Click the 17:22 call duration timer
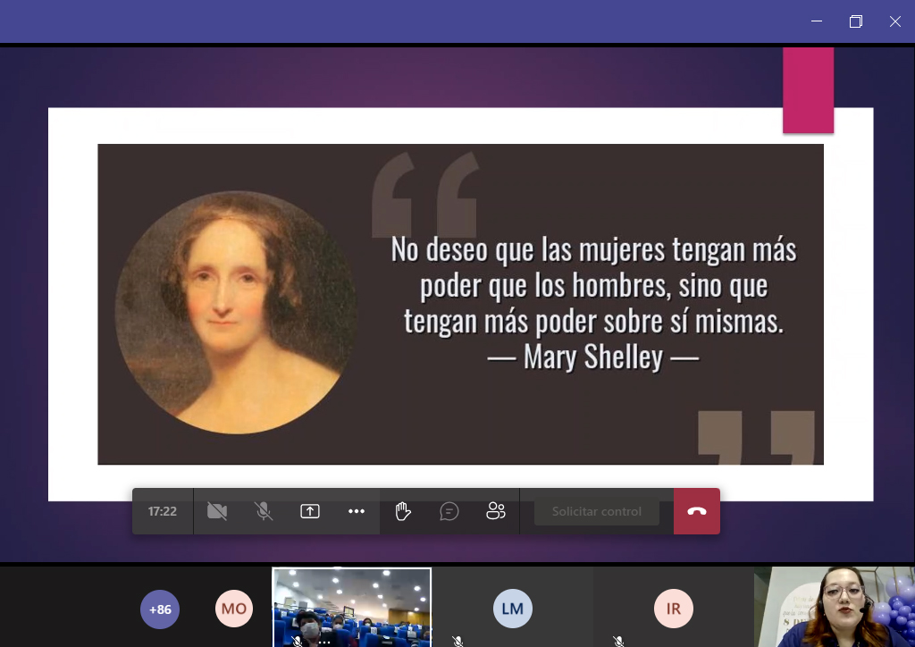 click(163, 512)
